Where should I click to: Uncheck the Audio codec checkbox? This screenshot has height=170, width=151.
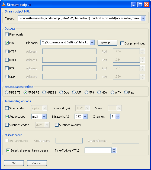(7, 116)
